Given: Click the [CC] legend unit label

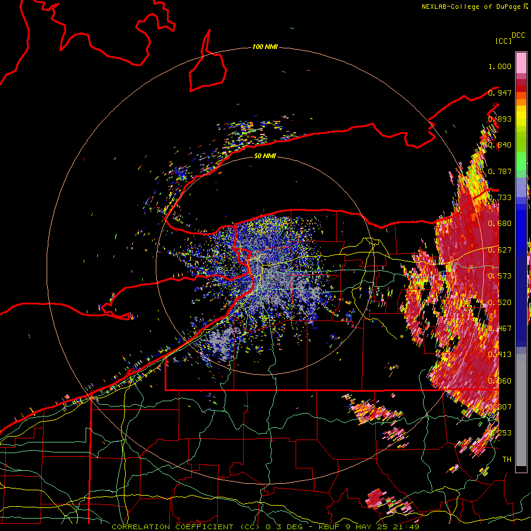Looking at the screenshot, I should [504, 41].
